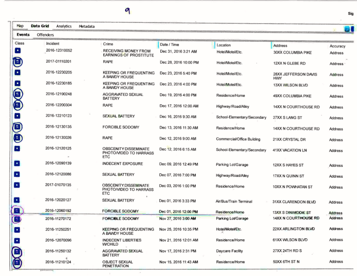Sort by the Date / Time column header
The height and width of the screenshot is (276, 357).
[172, 45]
